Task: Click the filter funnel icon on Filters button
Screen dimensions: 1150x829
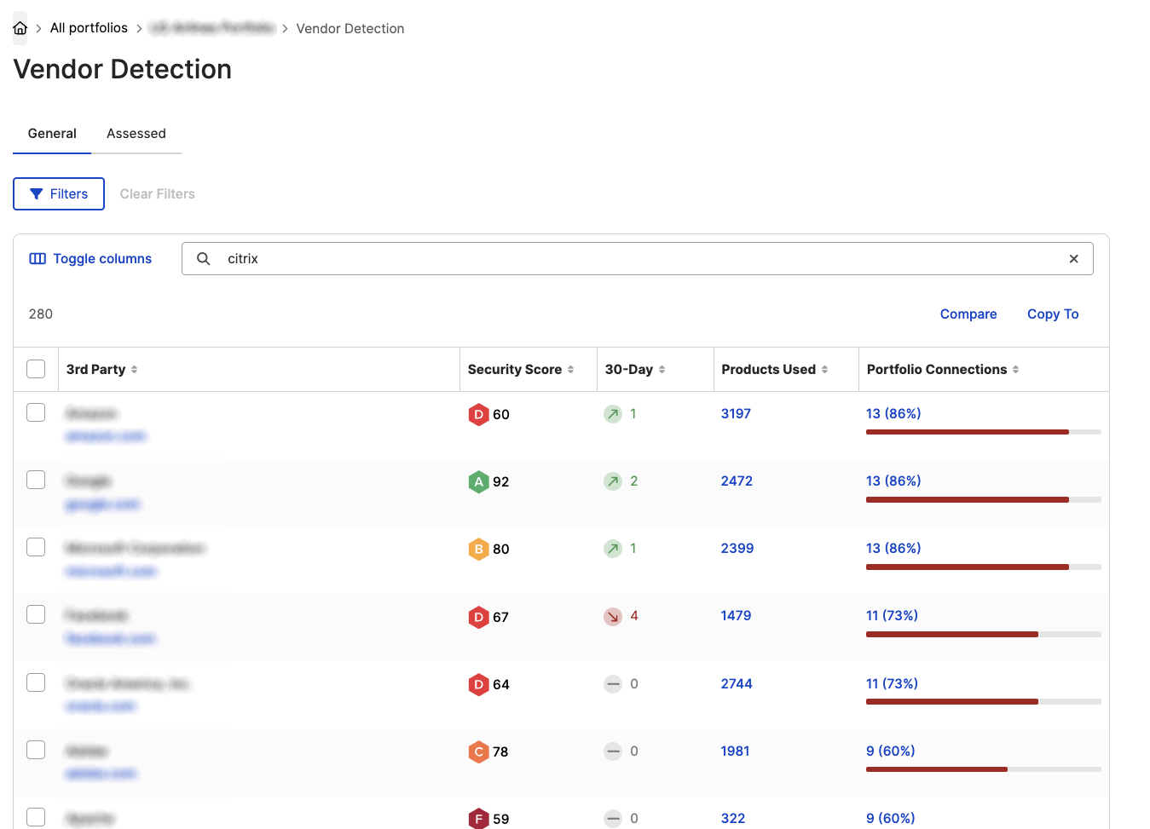Action: click(x=35, y=193)
